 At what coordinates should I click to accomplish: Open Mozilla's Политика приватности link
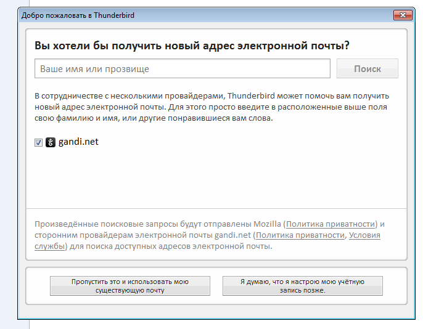tap(331, 224)
